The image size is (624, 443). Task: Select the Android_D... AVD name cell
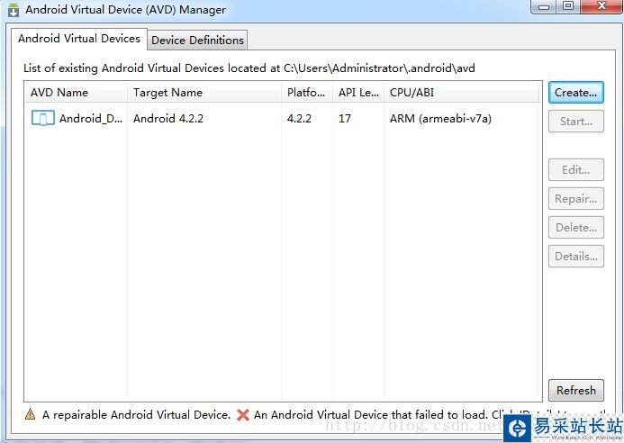tap(91, 119)
